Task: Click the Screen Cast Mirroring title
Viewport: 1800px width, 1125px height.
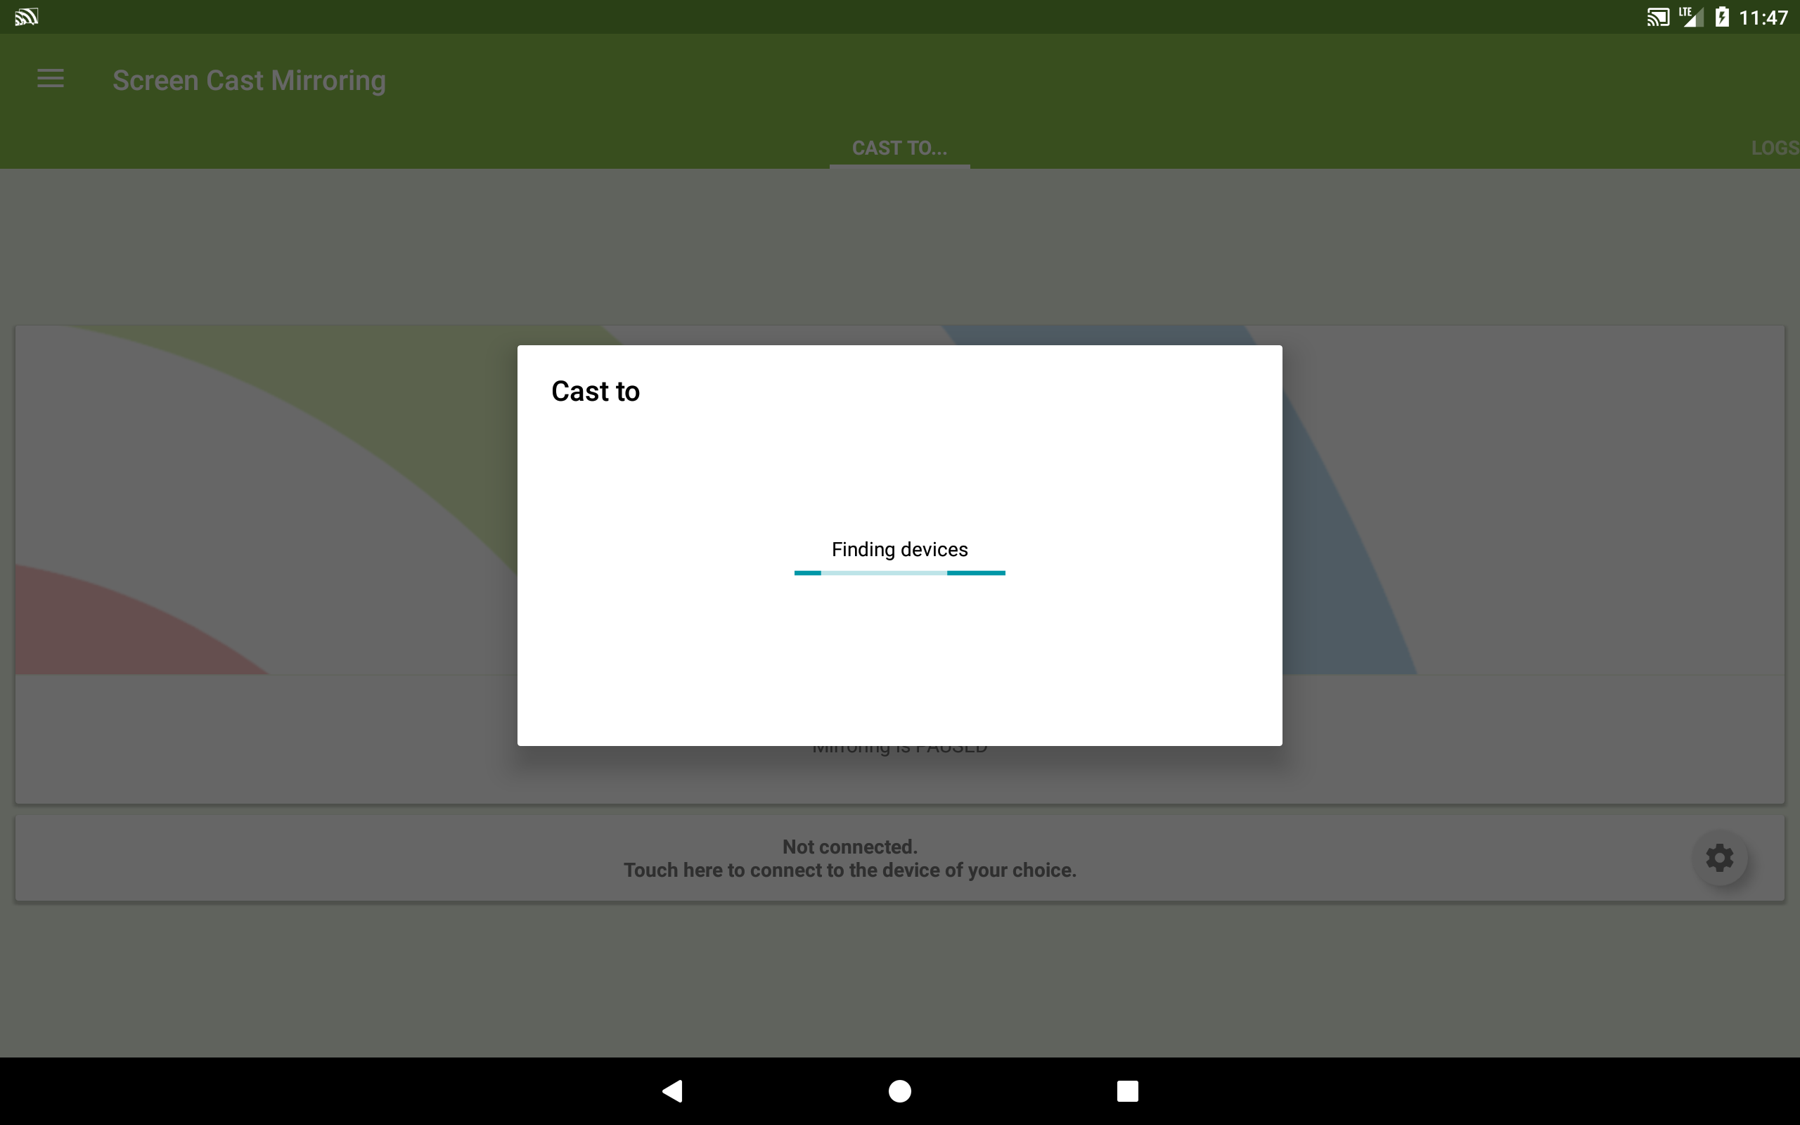Action: tap(249, 80)
